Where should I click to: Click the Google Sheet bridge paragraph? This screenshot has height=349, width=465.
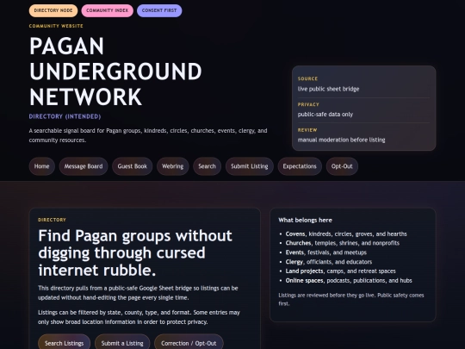(138, 293)
